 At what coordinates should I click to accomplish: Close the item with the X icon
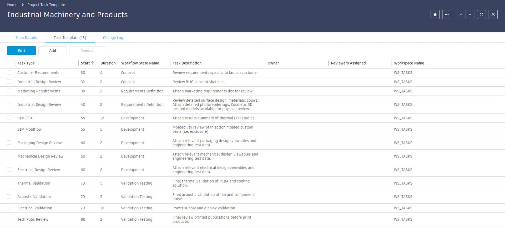pyautogui.click(x=493, y=14)
